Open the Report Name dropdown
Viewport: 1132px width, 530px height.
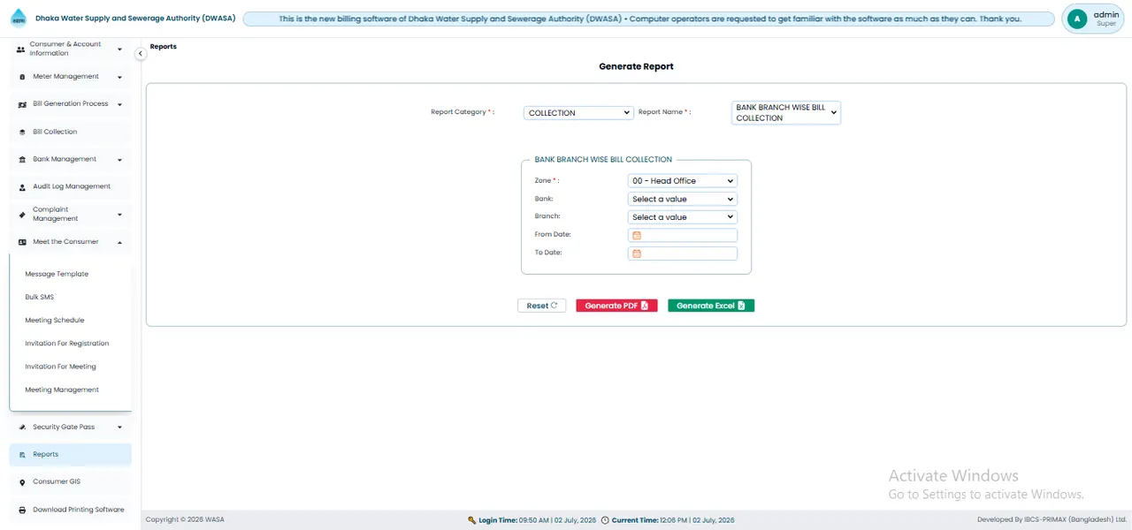tap(786, 112)
